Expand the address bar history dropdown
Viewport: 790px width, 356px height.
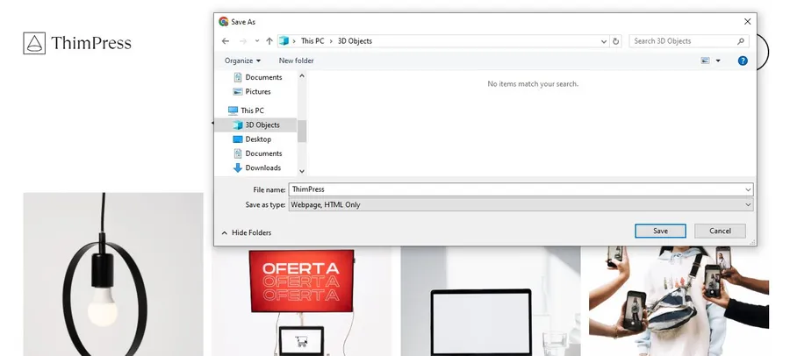coord(604,41)
